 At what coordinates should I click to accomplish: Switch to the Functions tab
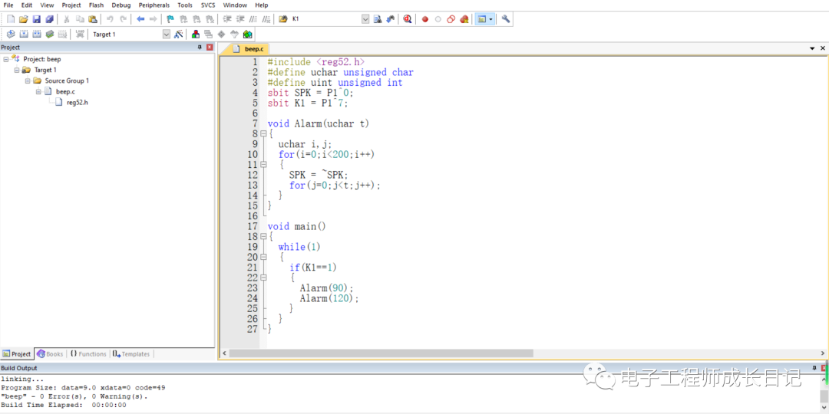(x=88, y=354)
